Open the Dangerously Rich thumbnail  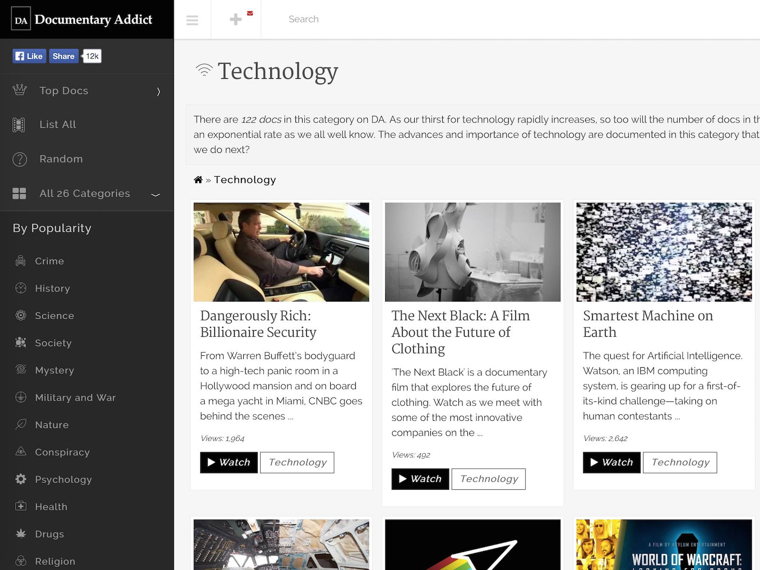click(x=281, y=252)
